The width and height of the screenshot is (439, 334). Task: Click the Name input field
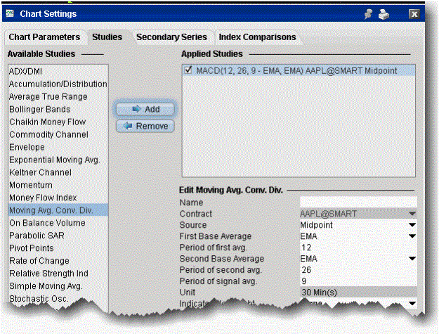(x=358, y=202)
